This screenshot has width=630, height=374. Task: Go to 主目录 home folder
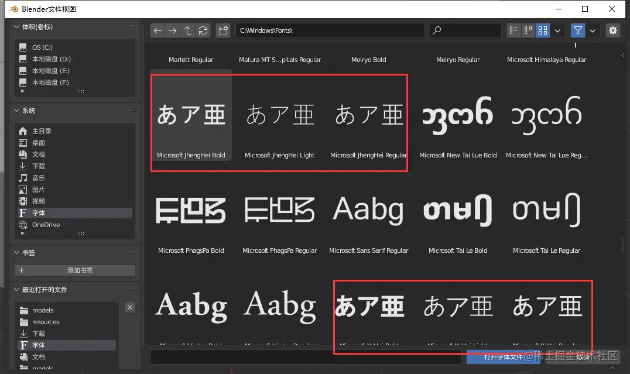click(x=75, y=131)
